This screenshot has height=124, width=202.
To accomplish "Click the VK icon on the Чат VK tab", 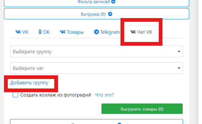I will (133, 32).
